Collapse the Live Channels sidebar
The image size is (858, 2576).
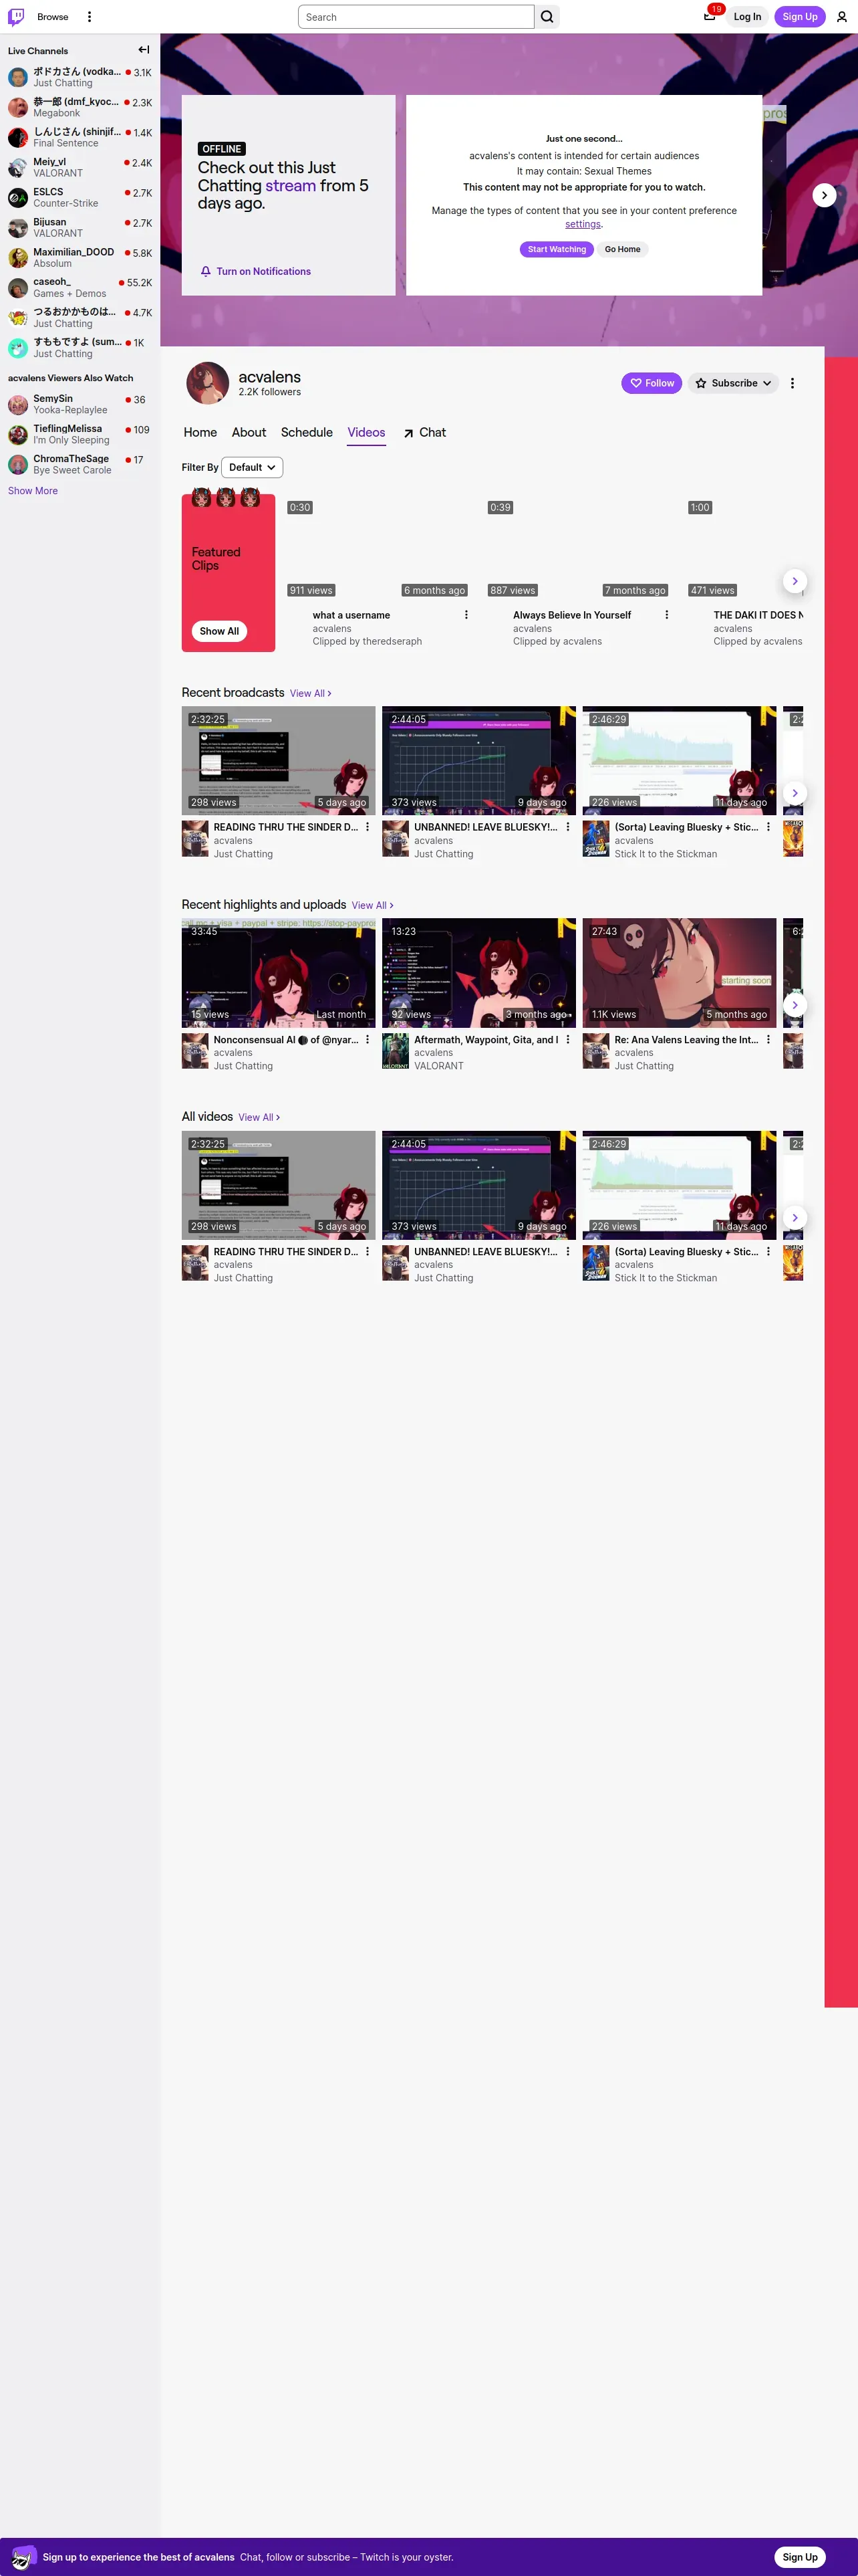pyautogui.click(x=144, y=50)
